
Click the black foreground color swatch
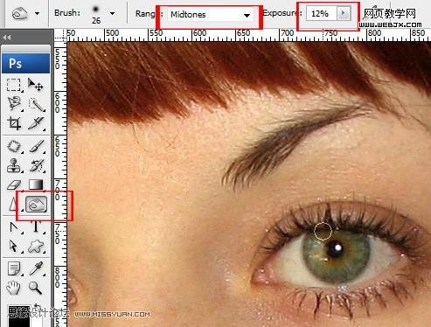coord(18,317)
